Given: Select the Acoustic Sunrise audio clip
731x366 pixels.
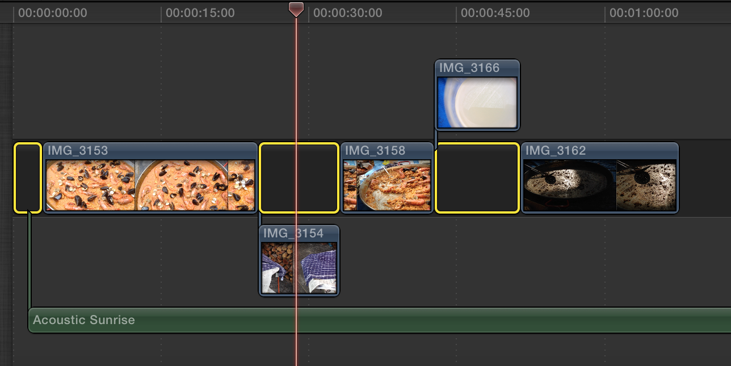Looking at the screenshot, I should (227, 320).
